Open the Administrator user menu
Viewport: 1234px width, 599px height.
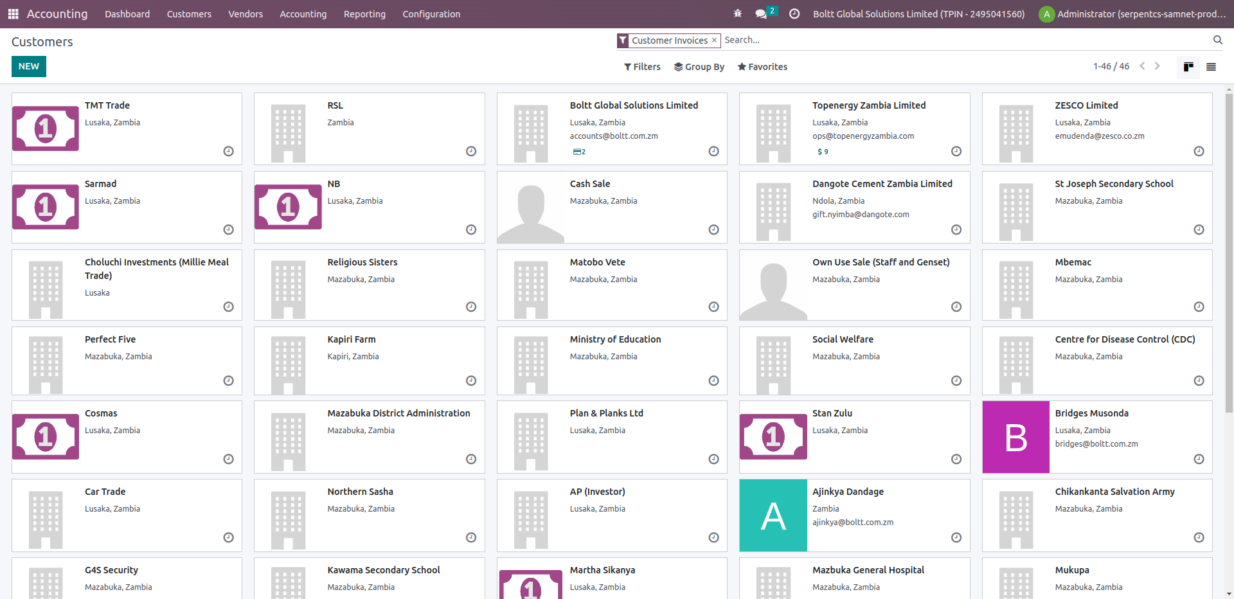click(x=1132, y=13)
